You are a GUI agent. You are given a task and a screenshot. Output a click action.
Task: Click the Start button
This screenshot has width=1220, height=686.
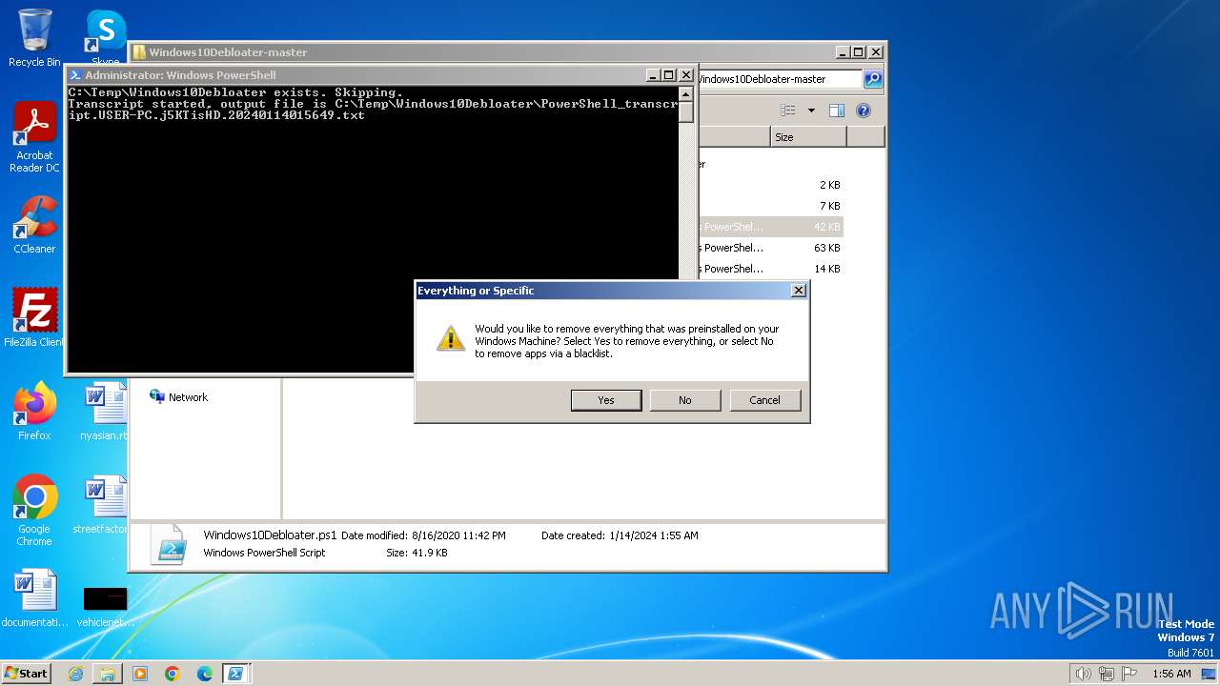click(27, 673)
